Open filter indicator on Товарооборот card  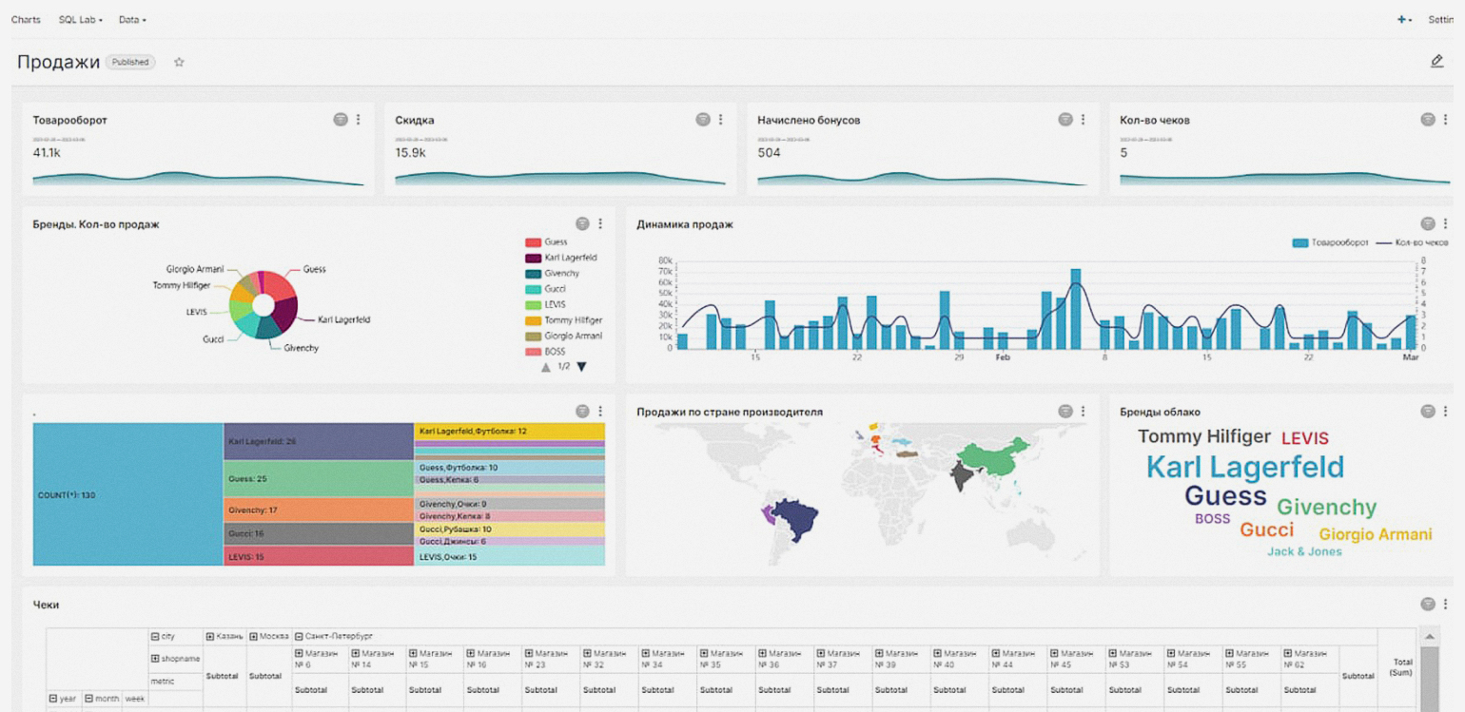pos(340,120)
